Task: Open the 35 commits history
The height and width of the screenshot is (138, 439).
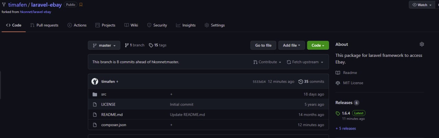Action: click(311, 81)
